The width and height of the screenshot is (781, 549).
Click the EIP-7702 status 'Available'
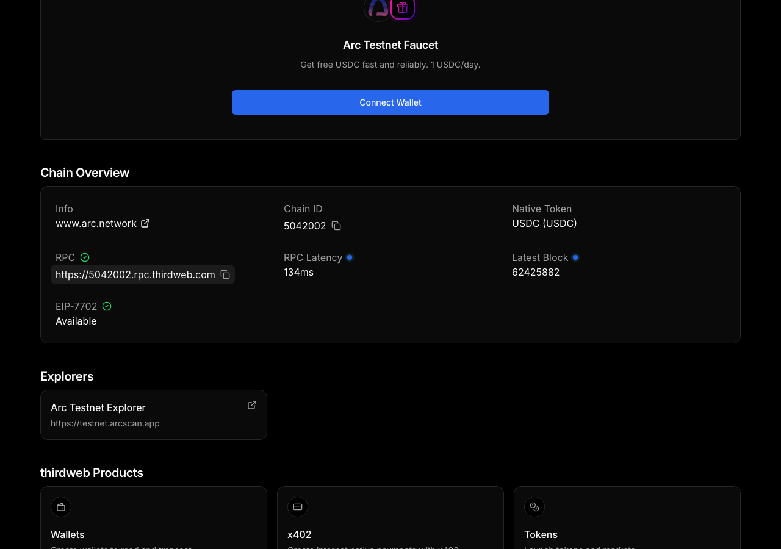click(x=76, y=321)
